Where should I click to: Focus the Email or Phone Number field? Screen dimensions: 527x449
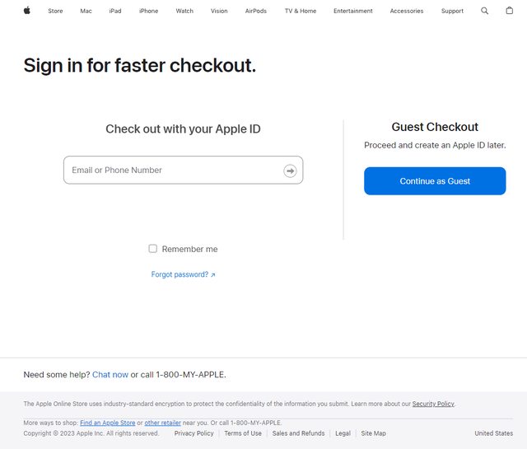[x=173, y=171]
